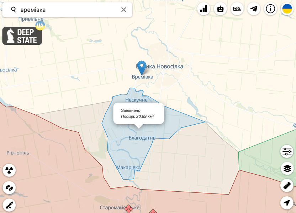
Task: Open the bar chart statistics button
Action: click(x=204, y=9)
